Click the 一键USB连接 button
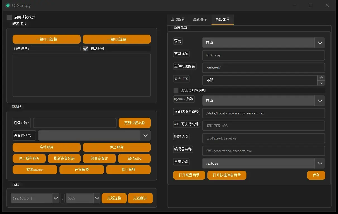Viewport: 338px width, 214px height. [117, 39]
